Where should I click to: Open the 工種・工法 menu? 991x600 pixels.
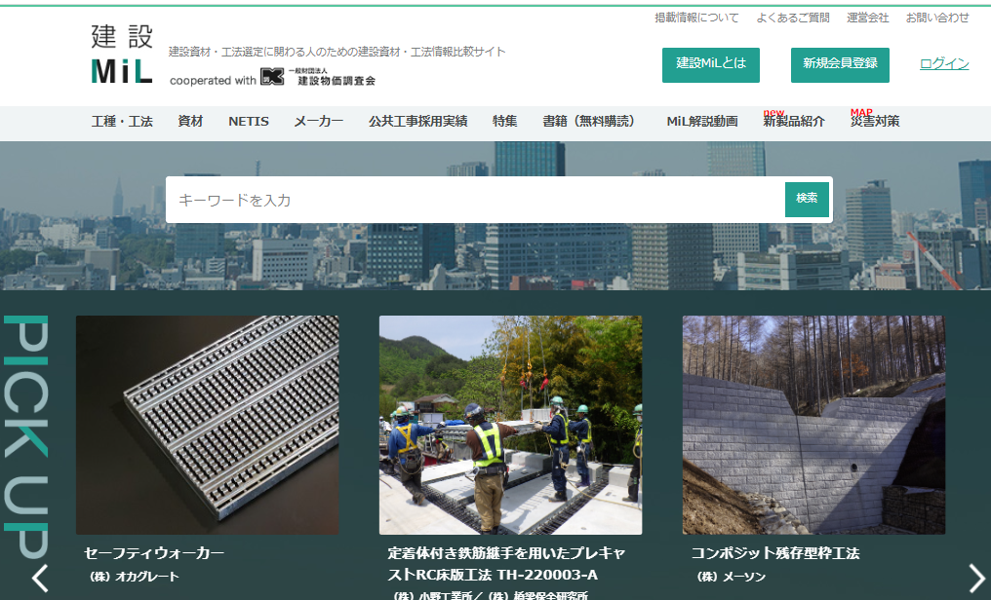[122, 122]
